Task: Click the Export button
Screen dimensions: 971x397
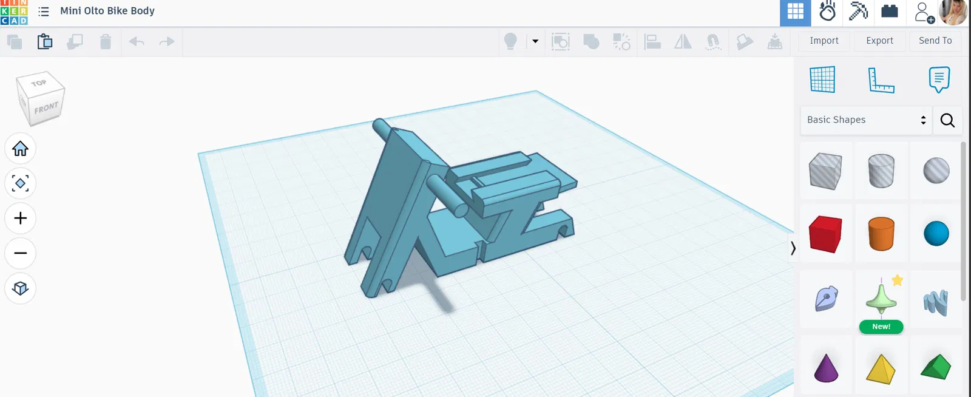Action: coord(879,41)
